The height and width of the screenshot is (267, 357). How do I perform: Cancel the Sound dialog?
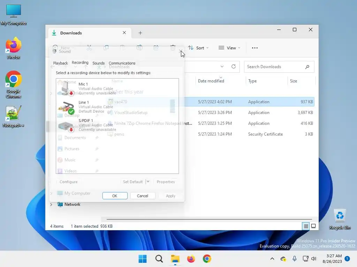(143, 196)
